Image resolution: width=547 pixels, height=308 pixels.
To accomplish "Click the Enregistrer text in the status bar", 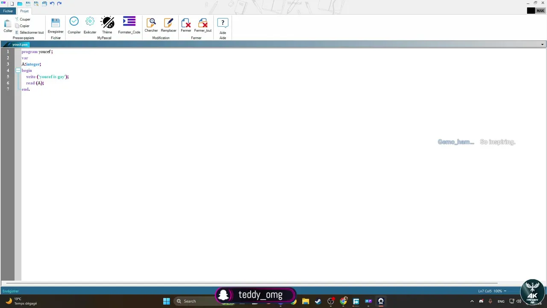I will point(11,291).
